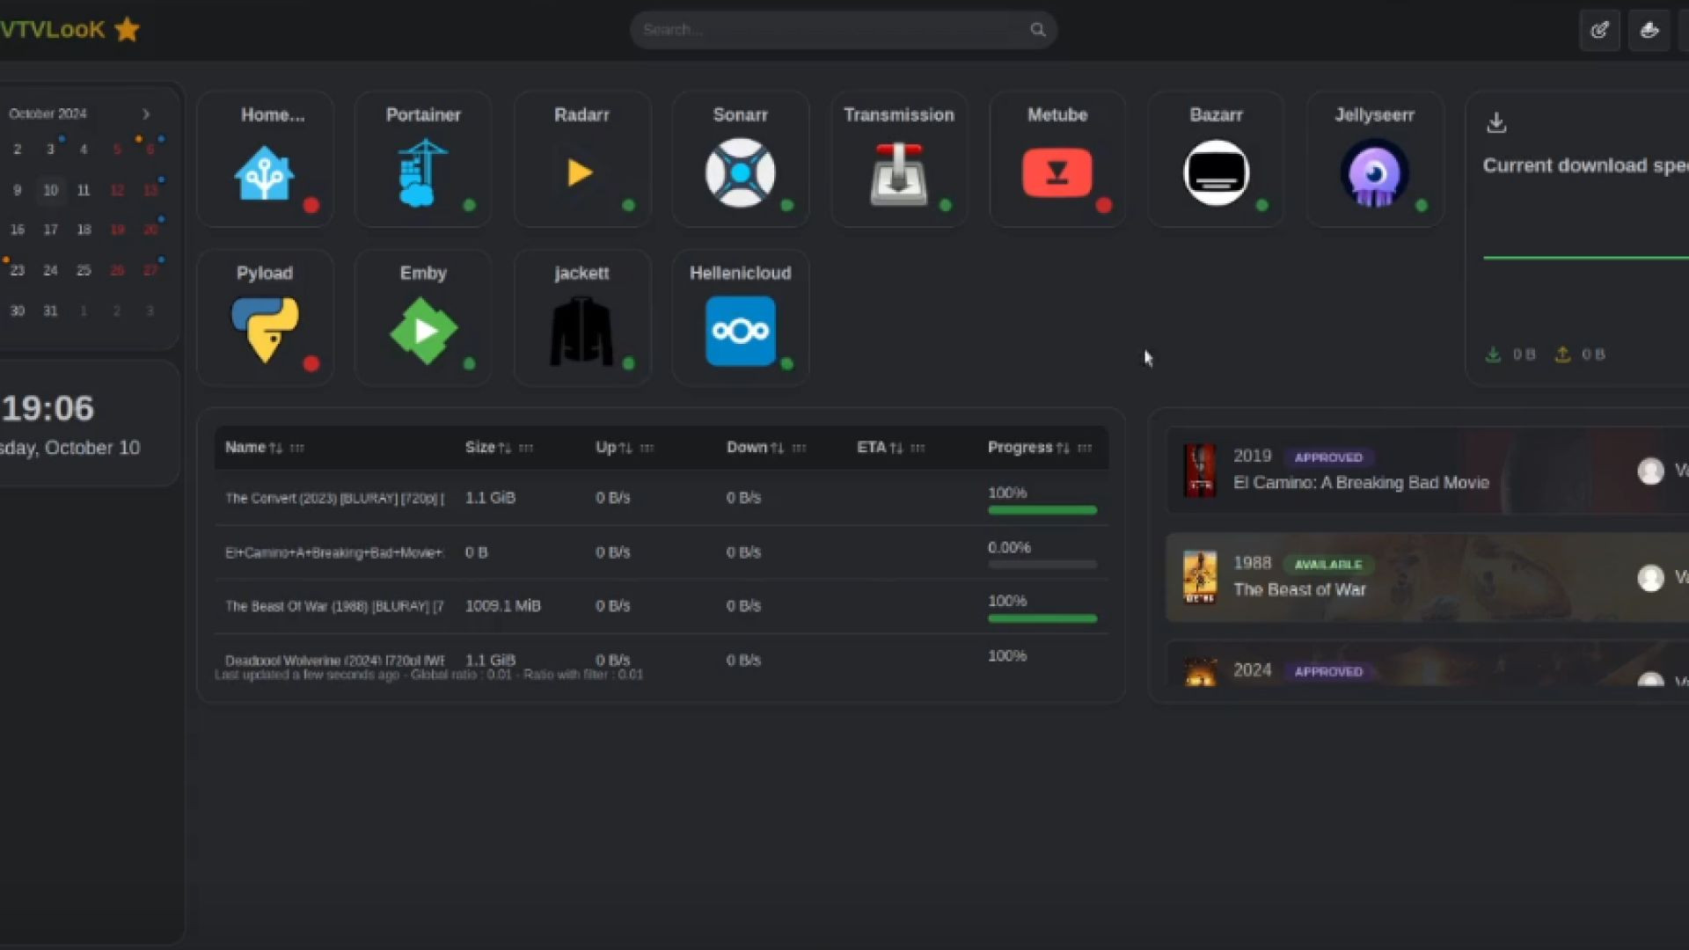Viewport: 1689px width, 950px height.
Task: Click 1009.1 MiB size cell
Action: click(503, 606)
